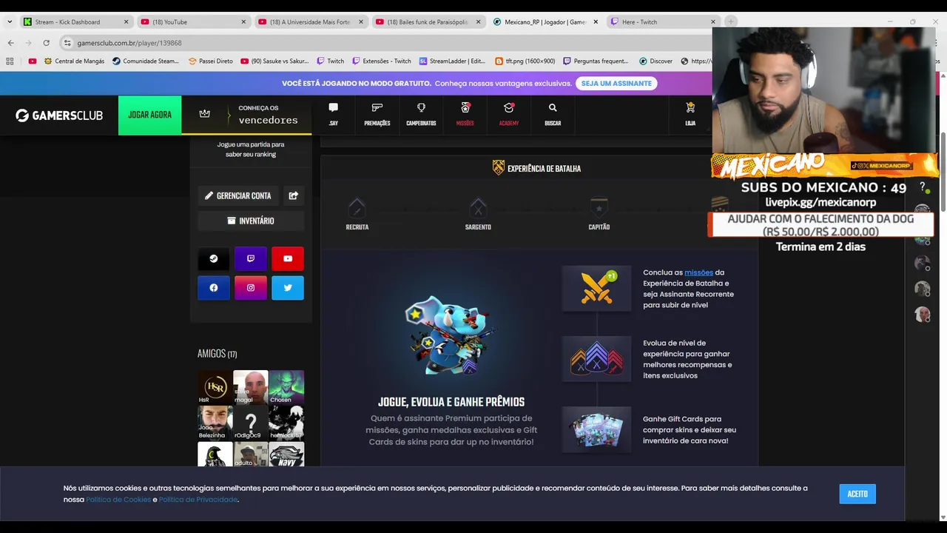This screenshot has width=947, height=533.
Task: Click the GamersClub logo
Action: [x=59, y=115]
